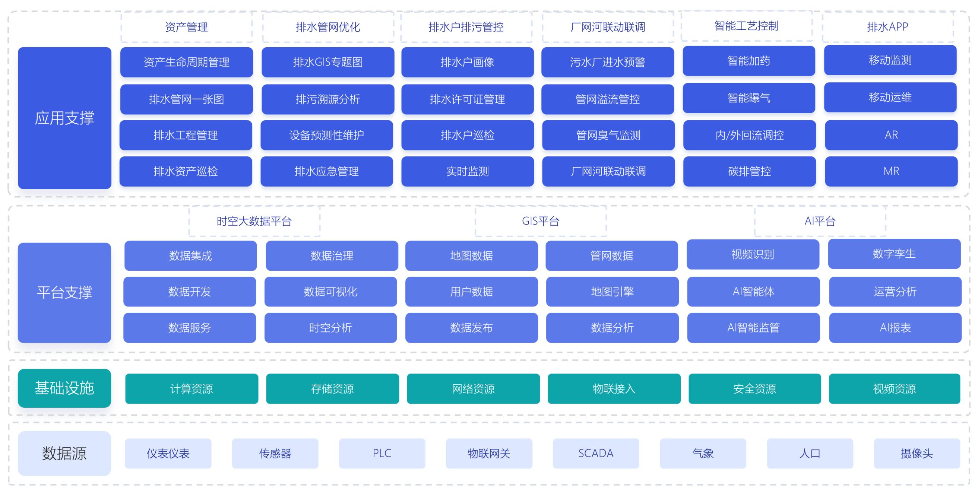Click the 设备预测性维护 block
Image resolution: width=978 pixels, height=493 pixels.
tap(327, 136)
